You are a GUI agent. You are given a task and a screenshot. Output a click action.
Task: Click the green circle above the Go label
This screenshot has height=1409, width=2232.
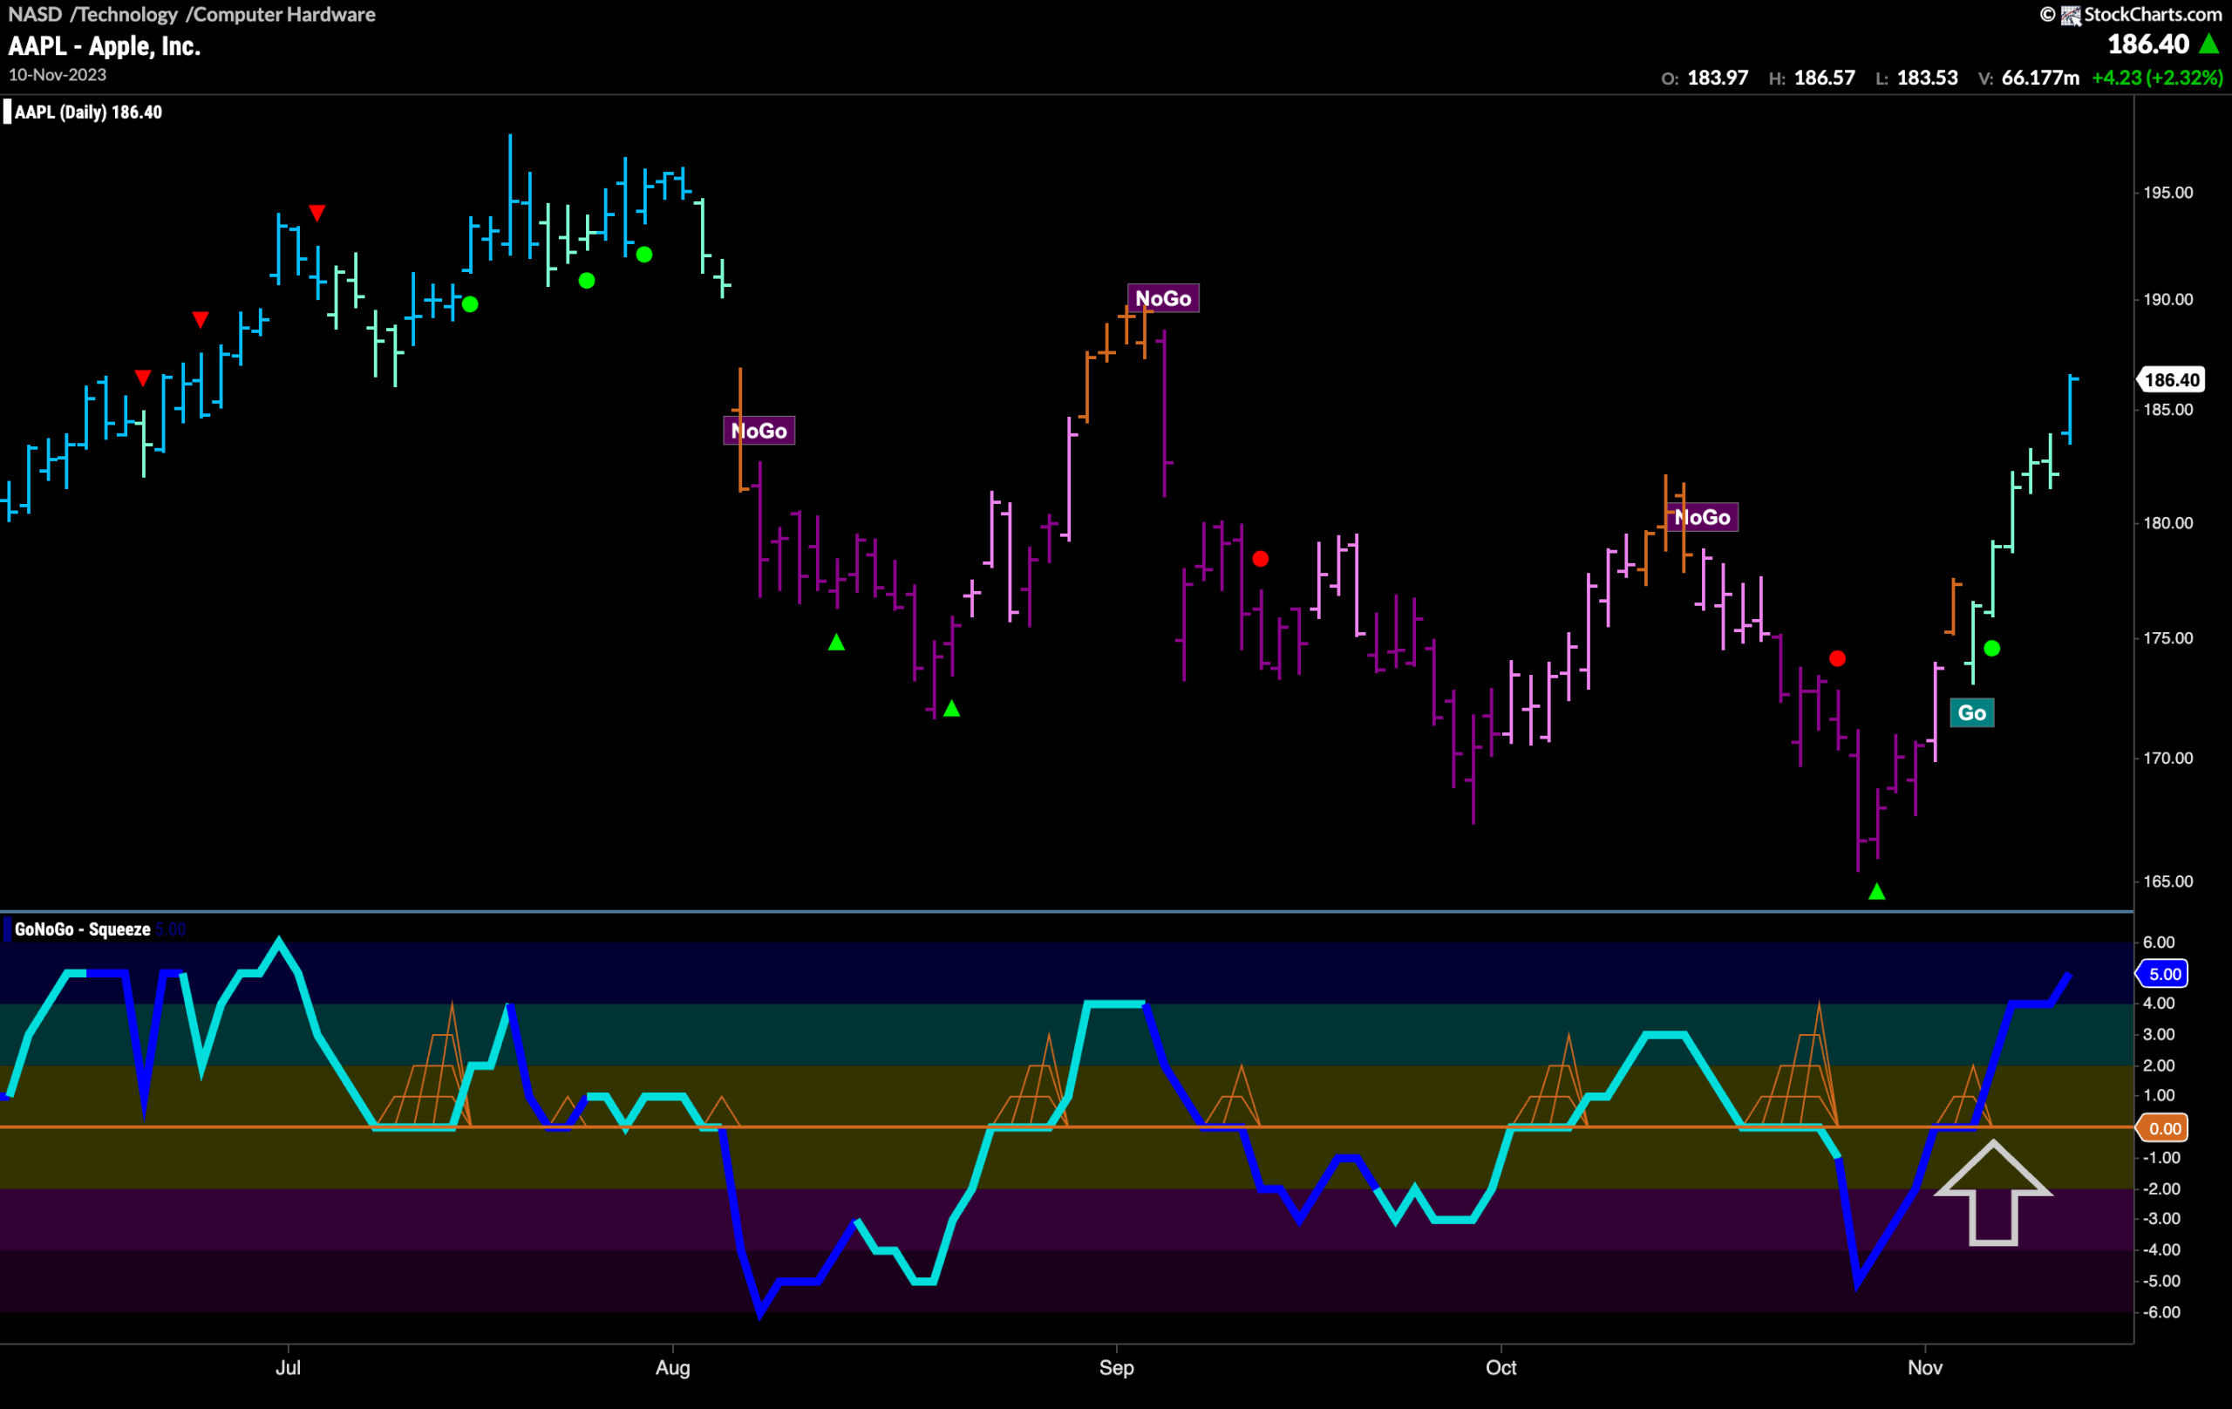[x=1992, y=648]
